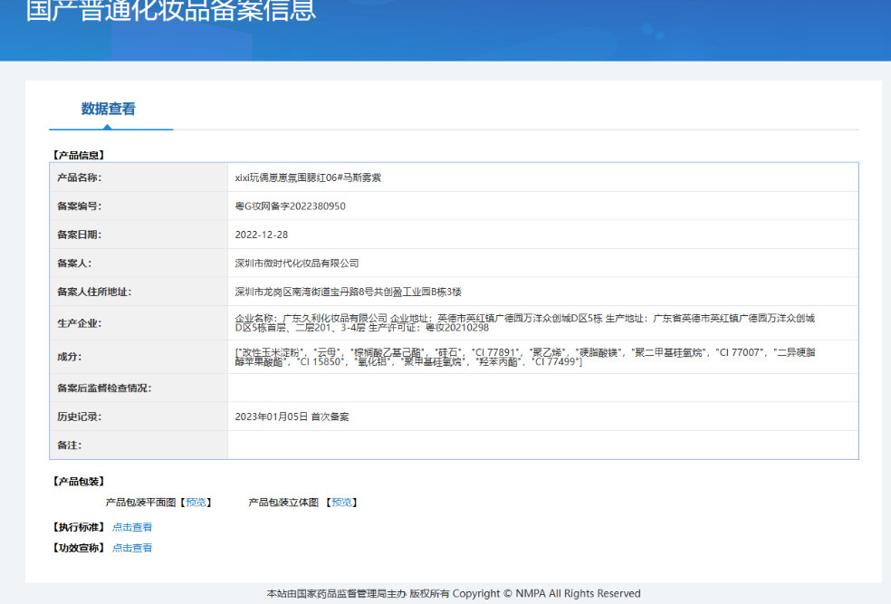Preview 产品包装平面图 image
This screenshot has width=891, height=604.
coord(196,503)
